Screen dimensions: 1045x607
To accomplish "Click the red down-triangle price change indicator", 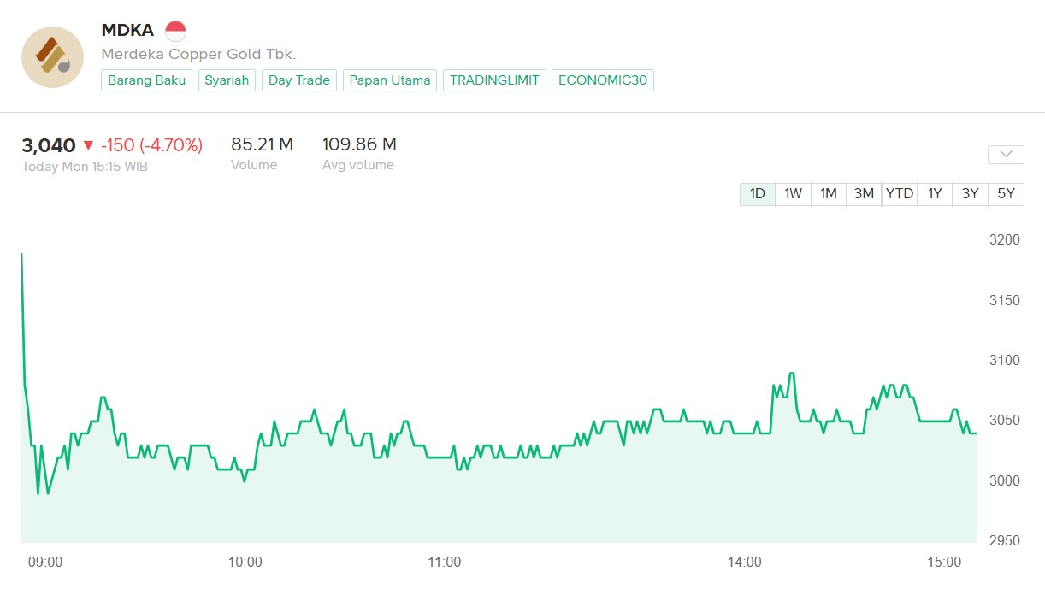I will point(88,146).
